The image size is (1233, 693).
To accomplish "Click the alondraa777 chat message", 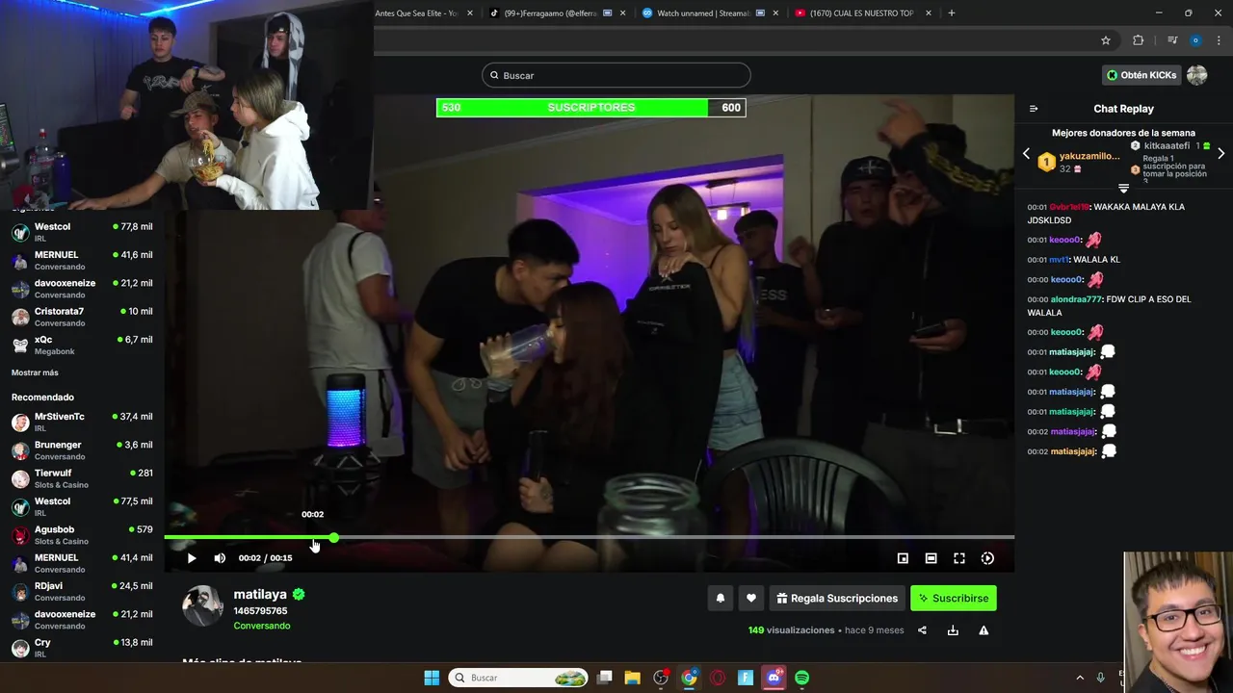I will point(1109,306).
